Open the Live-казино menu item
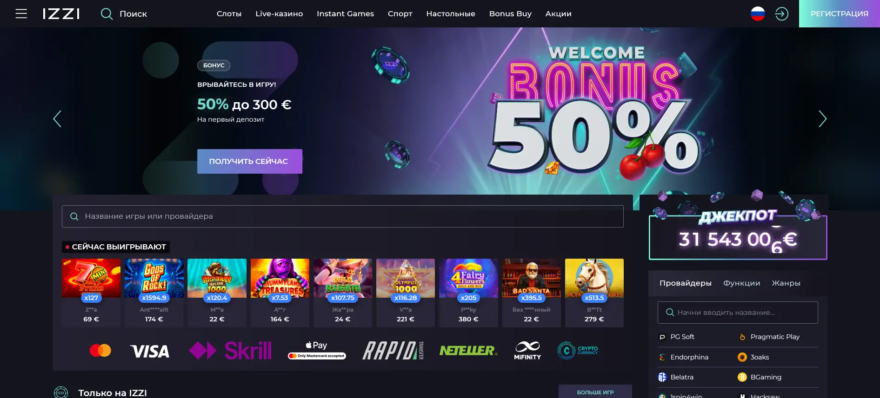 coord(279,13)
